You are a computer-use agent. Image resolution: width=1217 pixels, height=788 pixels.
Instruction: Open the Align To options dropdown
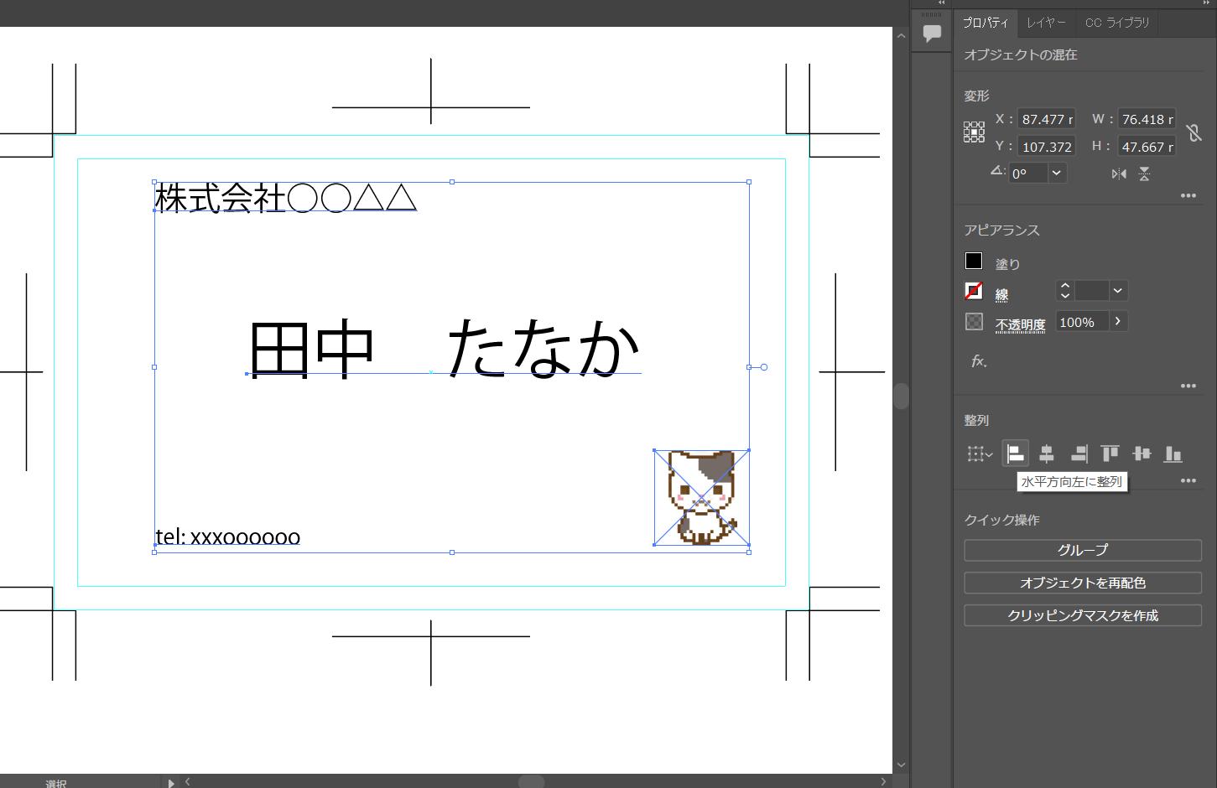(979, 454)
